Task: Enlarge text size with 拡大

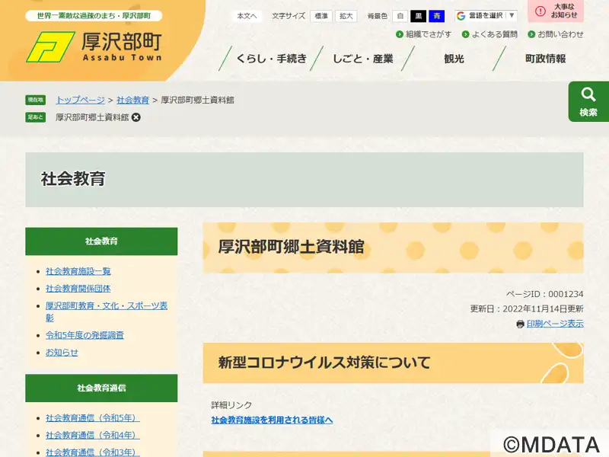Action: pos(346,16)
